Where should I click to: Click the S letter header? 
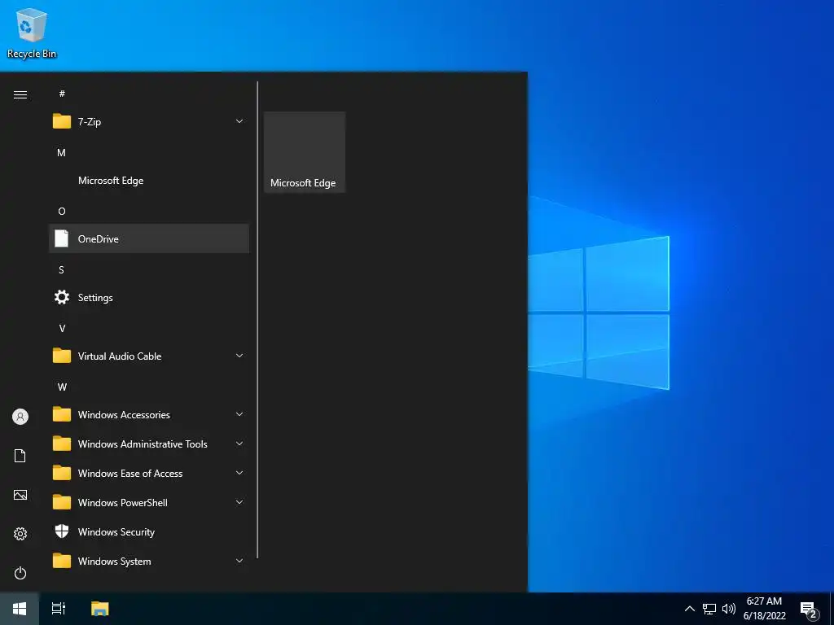pos(62,269)
